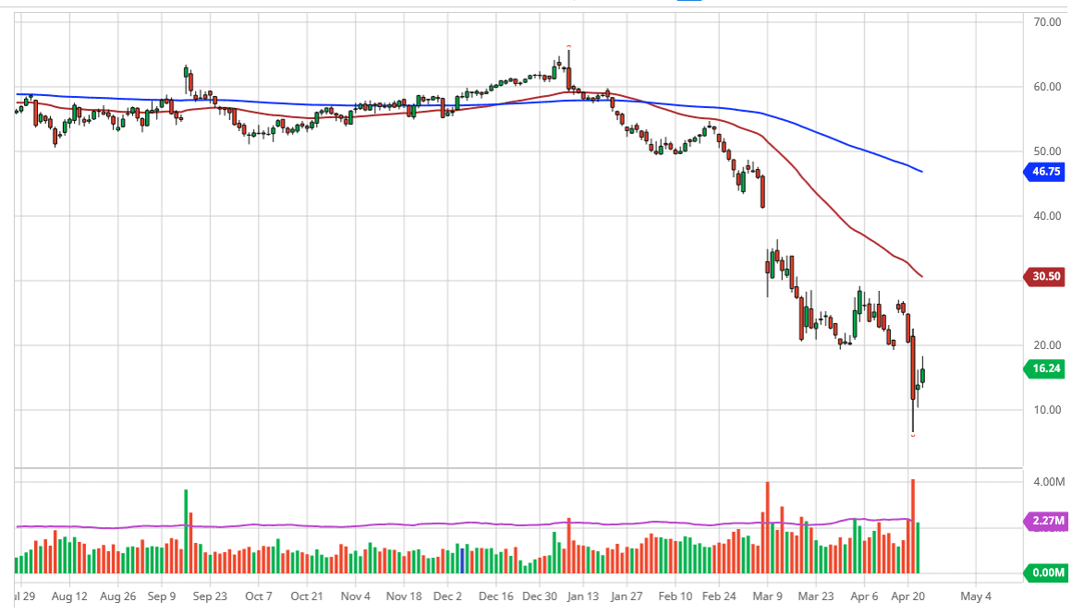Click the red 30.50 moving average price label

(1044, 275)
